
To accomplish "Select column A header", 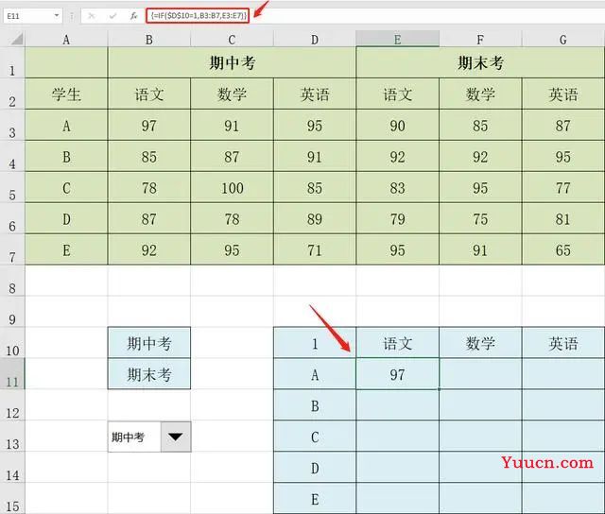I will 66,40.
